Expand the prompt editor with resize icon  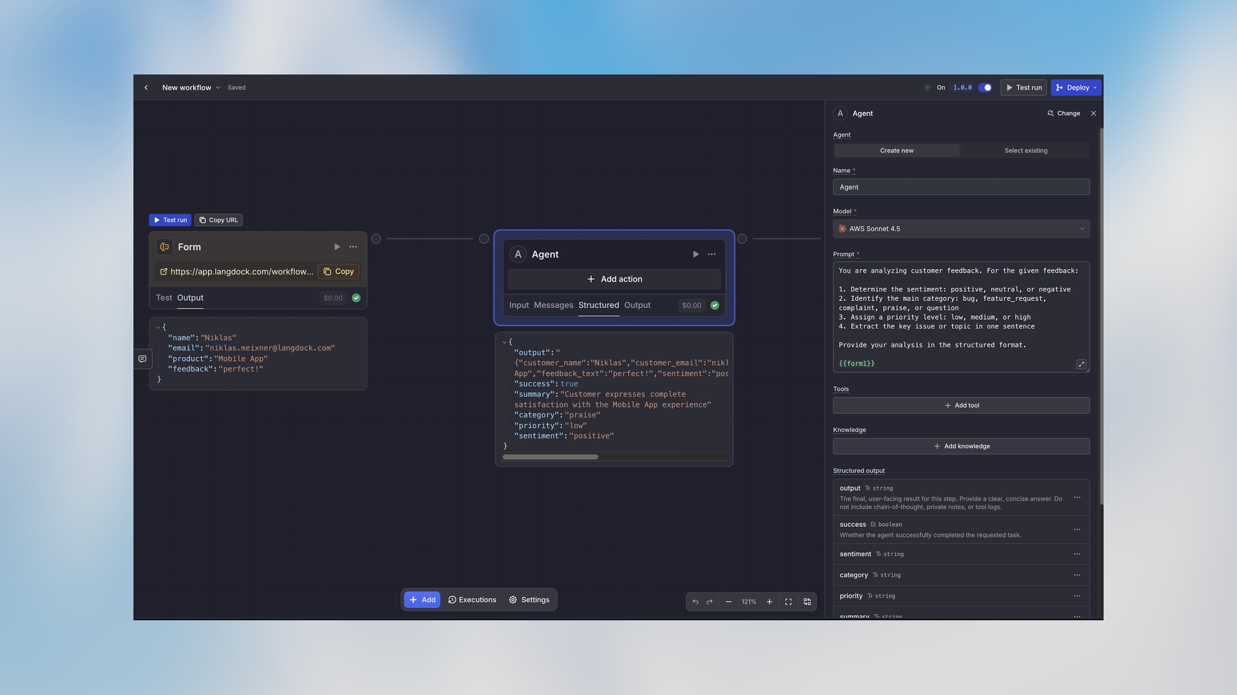tap(1081, 364)
